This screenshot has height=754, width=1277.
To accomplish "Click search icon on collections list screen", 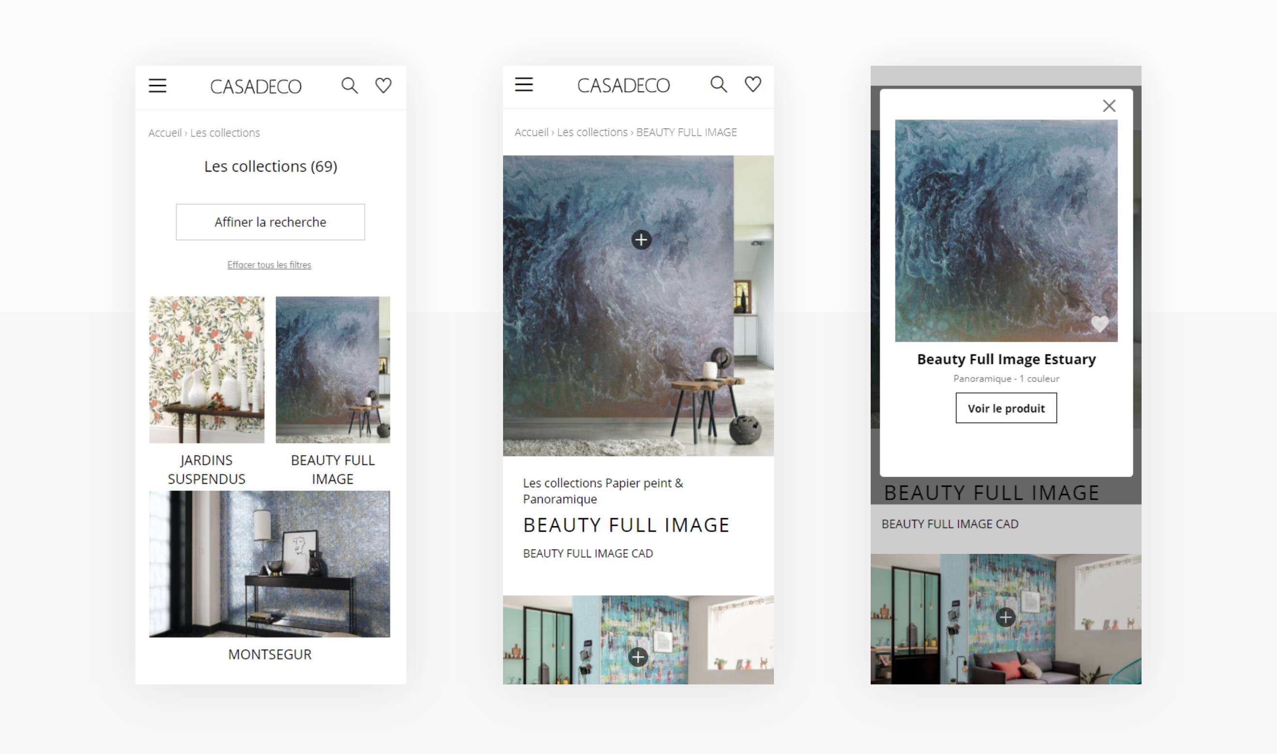I will pyautogui.click(x=349, y=86).
